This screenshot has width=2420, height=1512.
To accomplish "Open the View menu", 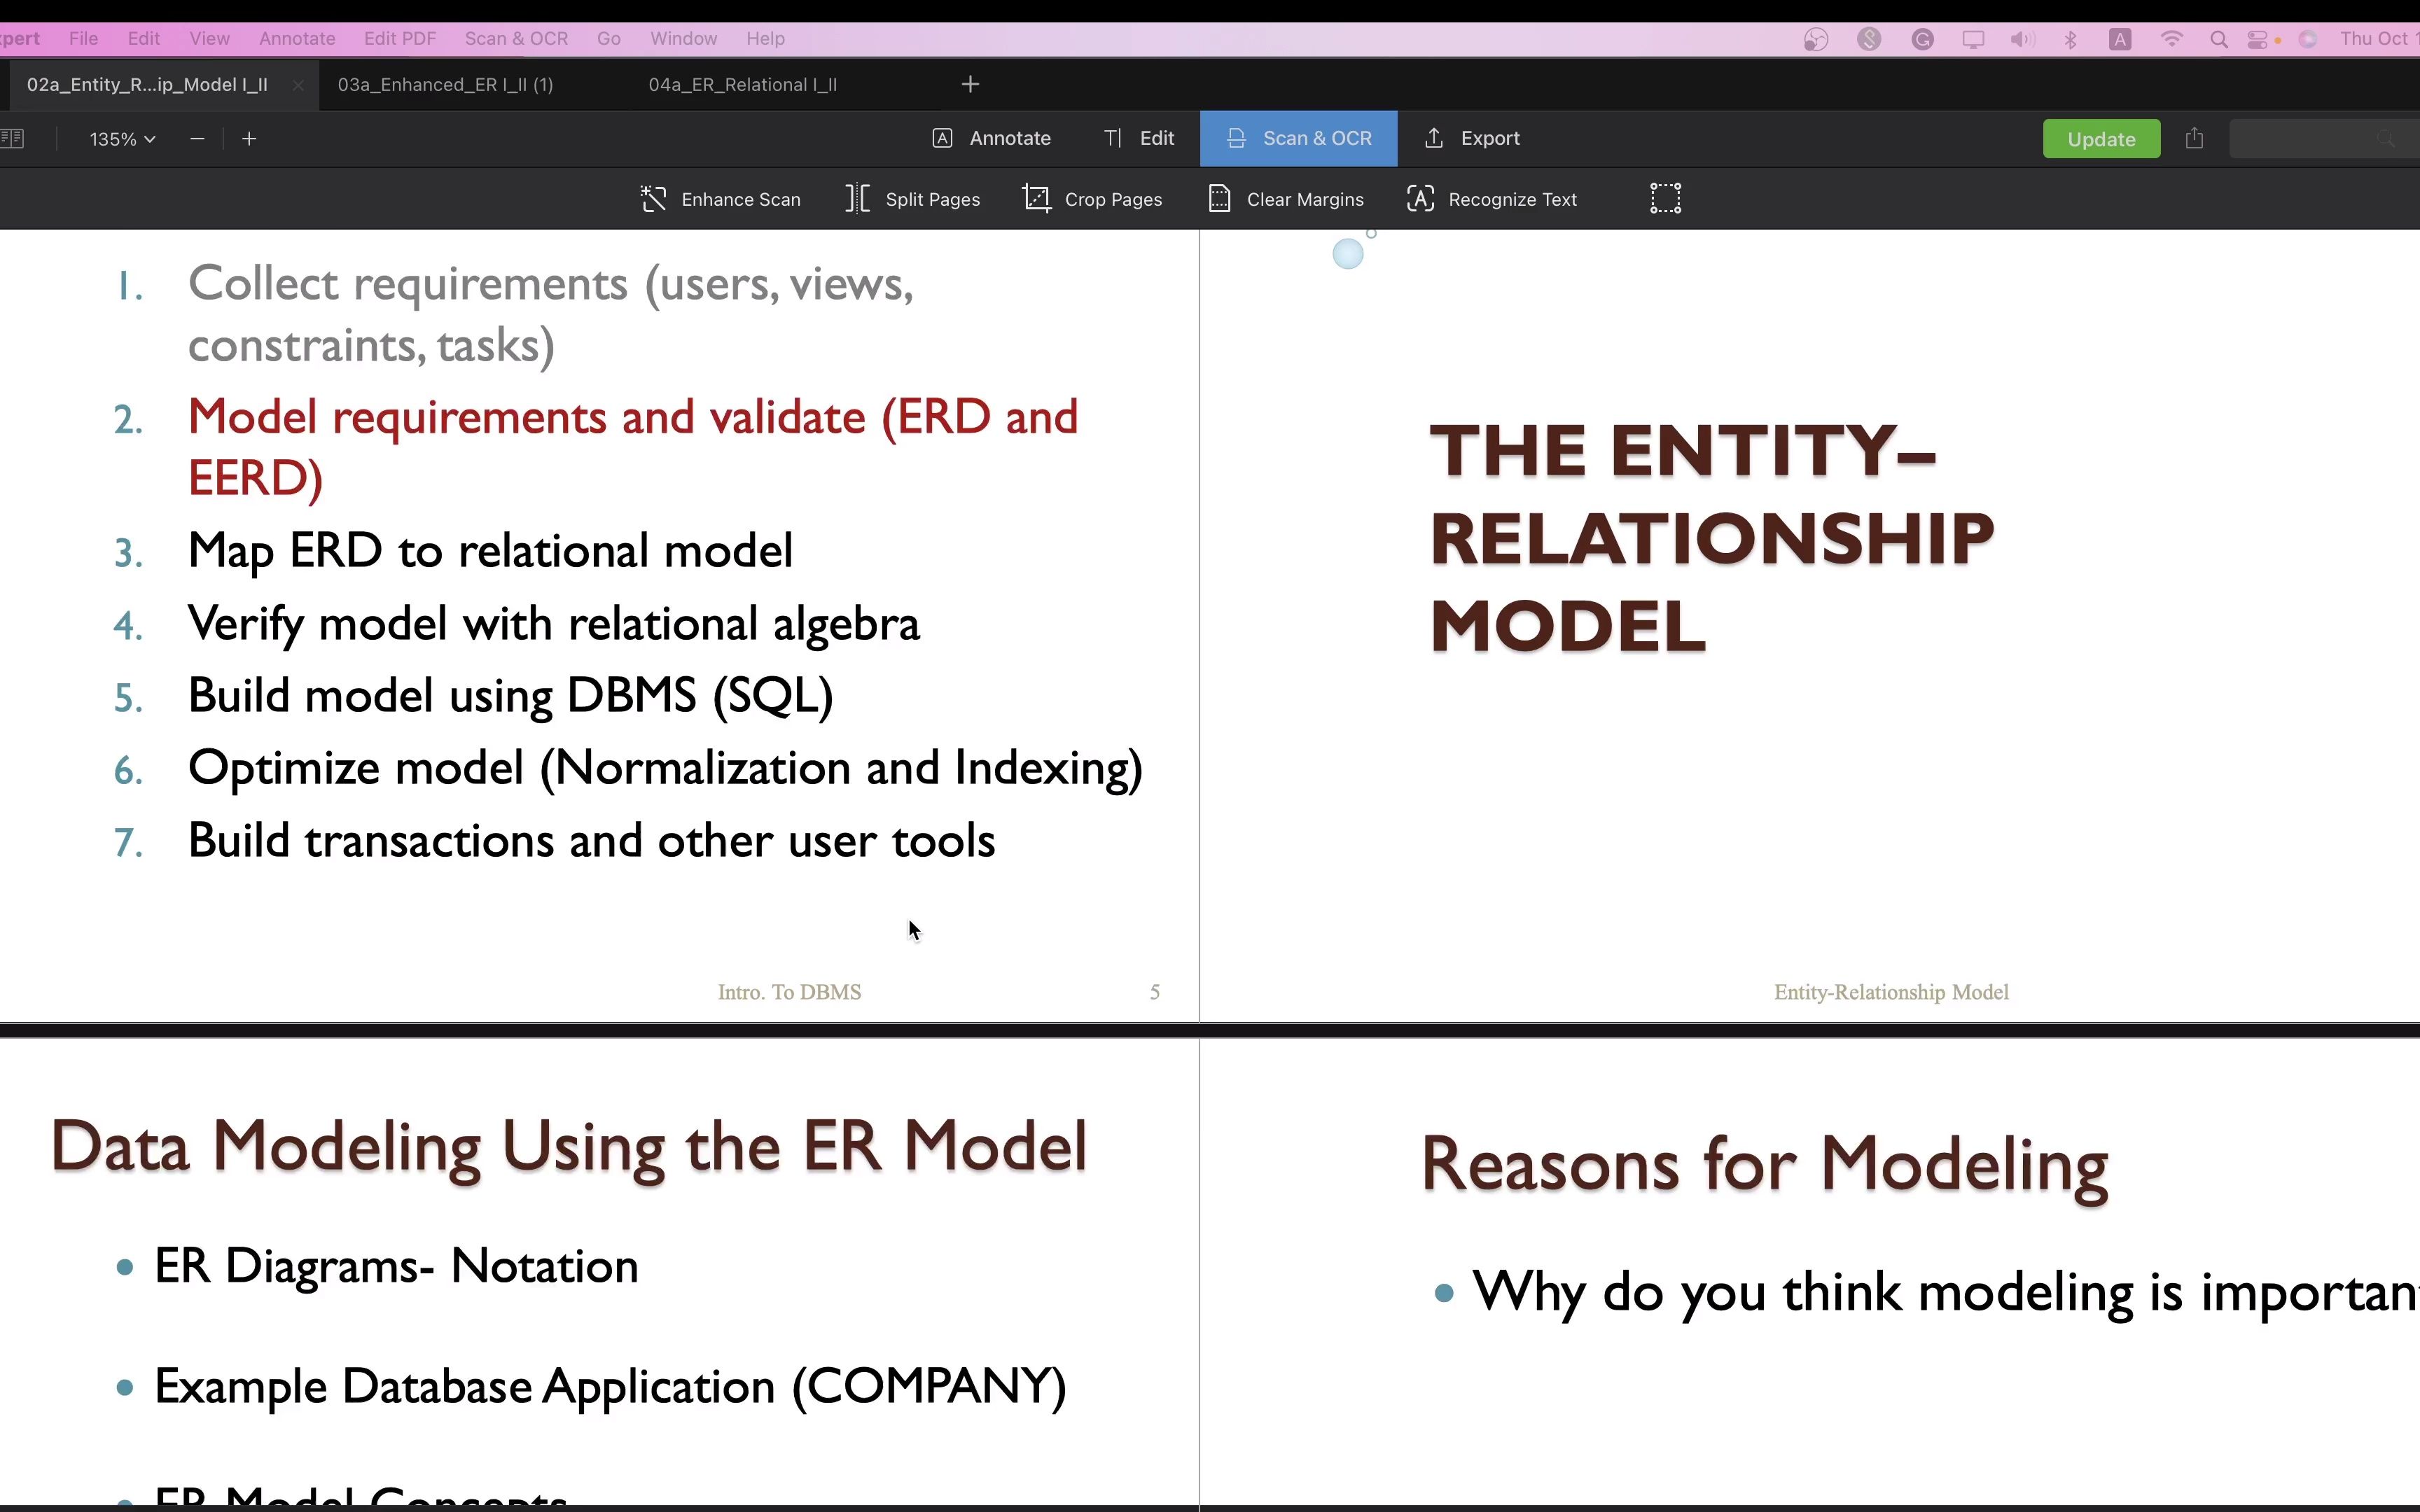I will coord(209,39).
